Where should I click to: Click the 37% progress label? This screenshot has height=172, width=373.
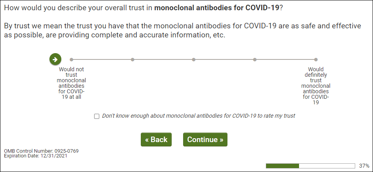(364, 166)
